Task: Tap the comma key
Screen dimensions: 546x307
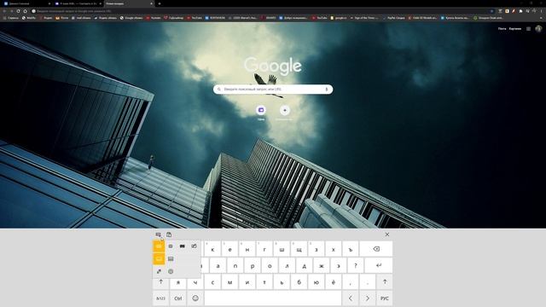Action: point(351,282)
